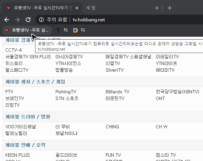
Task: Open the 서울경제TV SEN PLUS channel
Action: tap(28, 57)
